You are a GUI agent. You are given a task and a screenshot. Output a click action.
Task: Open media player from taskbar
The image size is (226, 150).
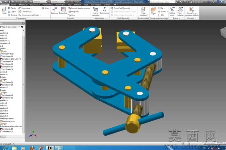[23, 148]
